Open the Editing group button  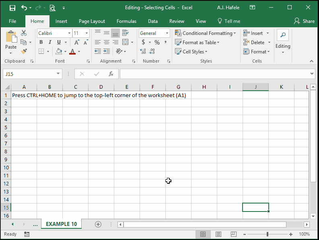coord(283,42)
